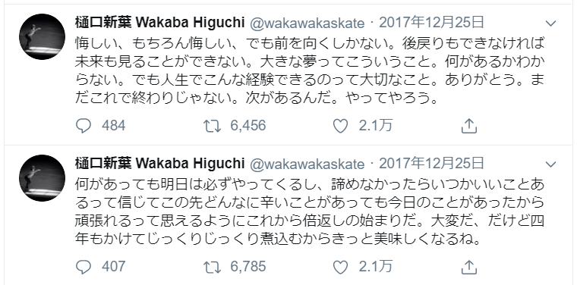577x285 pixels.
Task: Open Wakaba Higuchi's name link on first tweet
Action: coord(159,23)
